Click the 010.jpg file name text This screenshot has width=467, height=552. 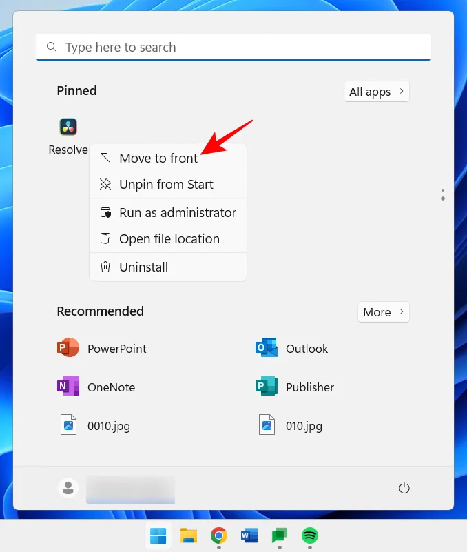point(304,426)
